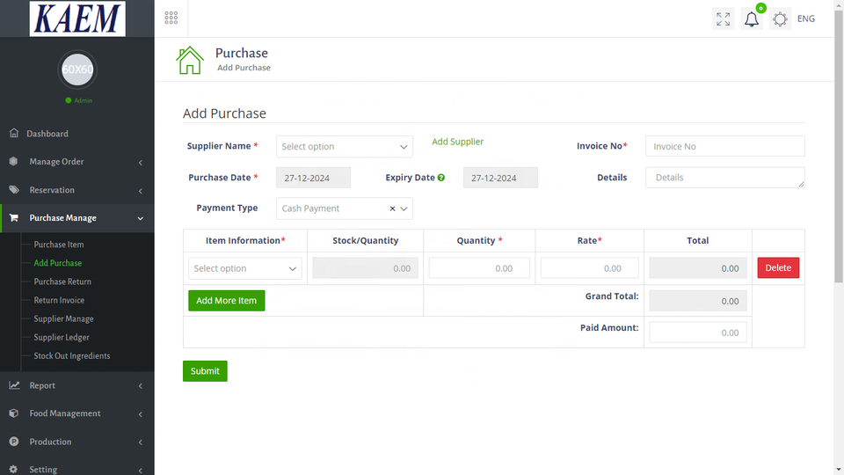Click the grid apps menu icon
Image resolution: width=844 pixels, height=475 pixels.
coord(171,18)
